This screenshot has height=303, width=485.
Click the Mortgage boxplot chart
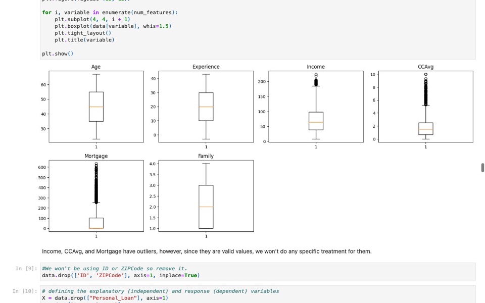[x=96, y=196]
